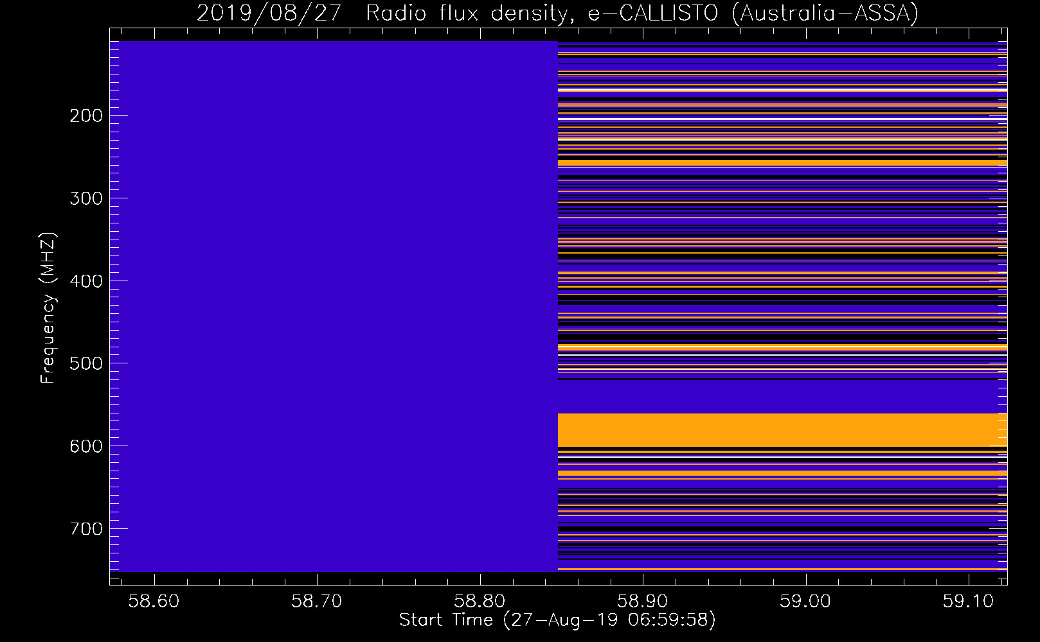Click the 400 frequency tick label
This screenshot has height=642, width=1040.
pos(85,281)
